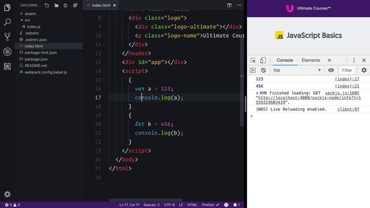Split the editor to the right
Viewport: 370px width, 208px height.
[x=230, y=5]
